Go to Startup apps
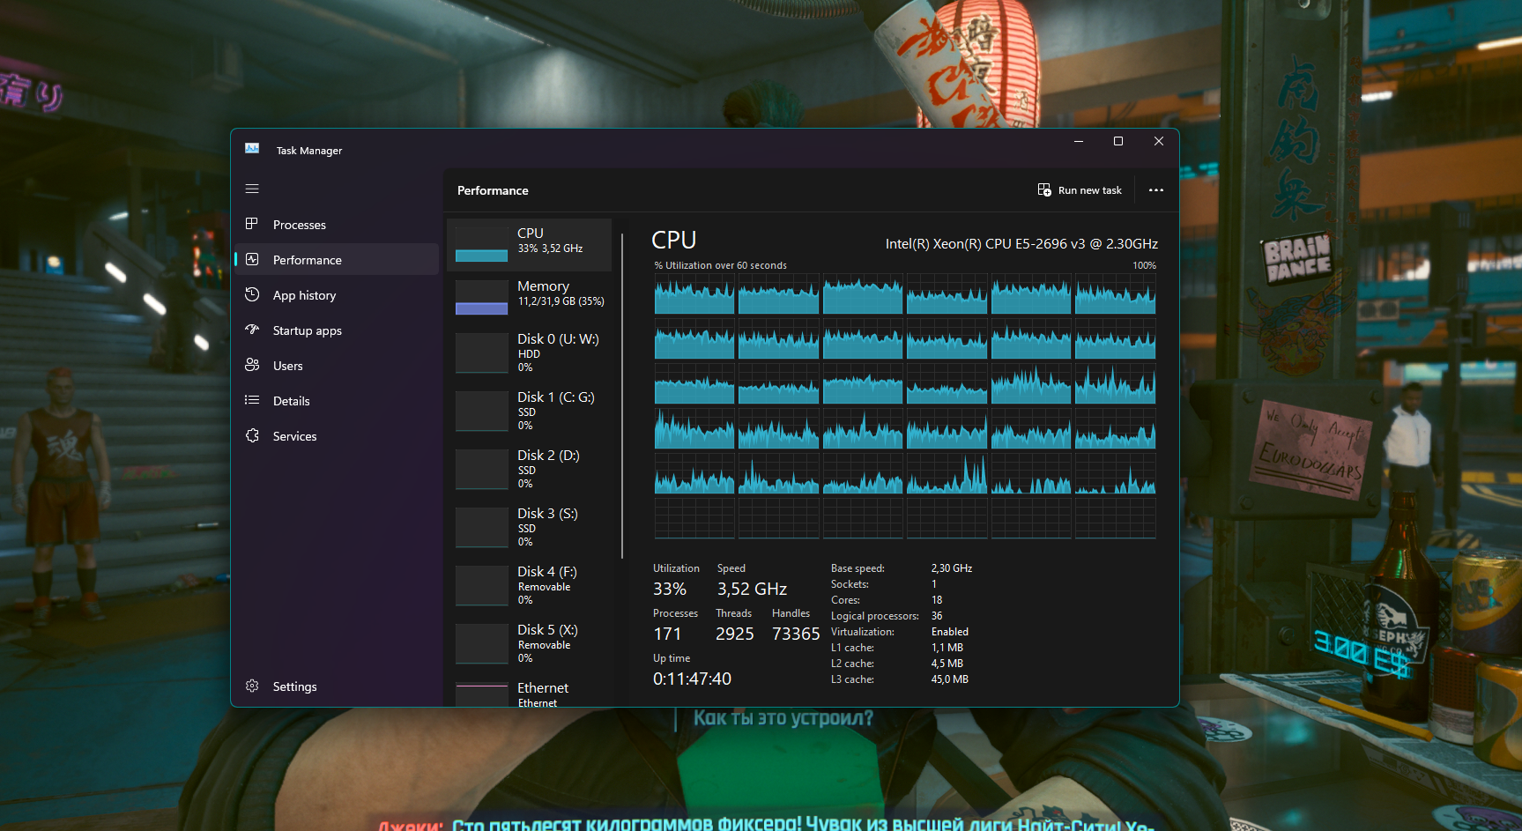The height and width of the screenshot is (831, 1522). (x=337, y=330)
